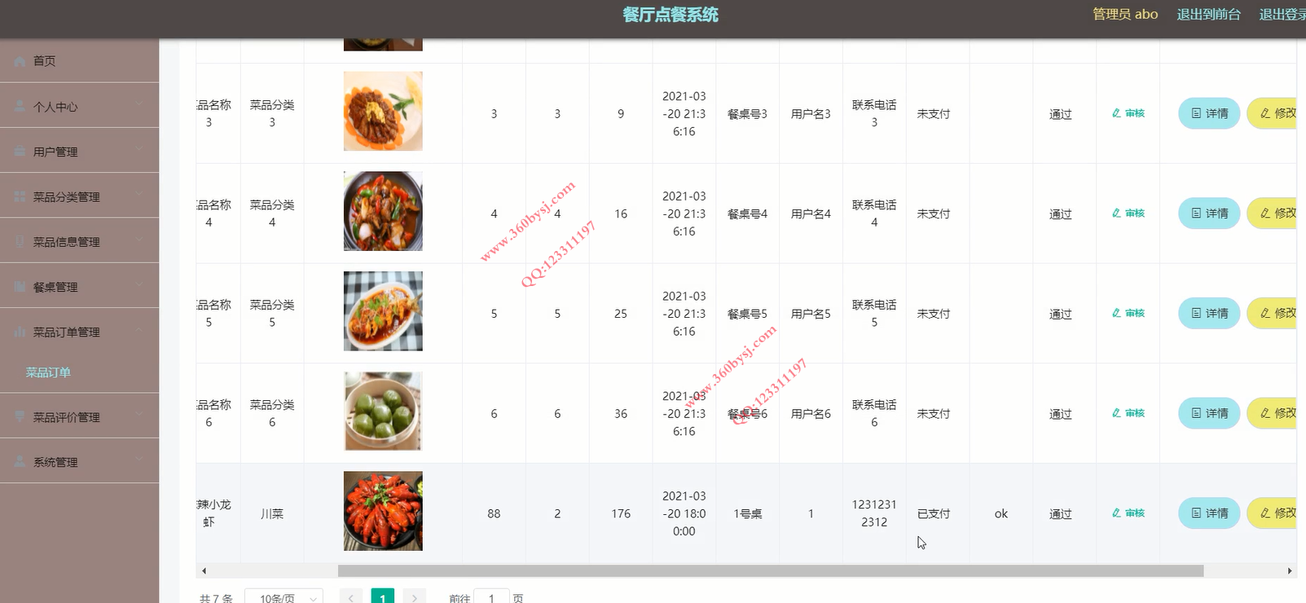The image size is (1306, 603).
Task: Collapse the 菜品订单管理 sidebar menu
Action: 79,332
